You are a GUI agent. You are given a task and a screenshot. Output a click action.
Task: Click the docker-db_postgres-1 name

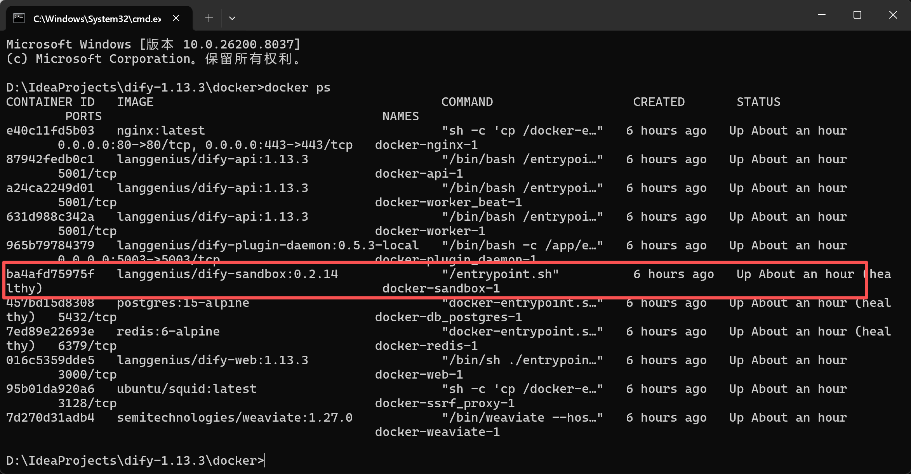click(449, 317)
